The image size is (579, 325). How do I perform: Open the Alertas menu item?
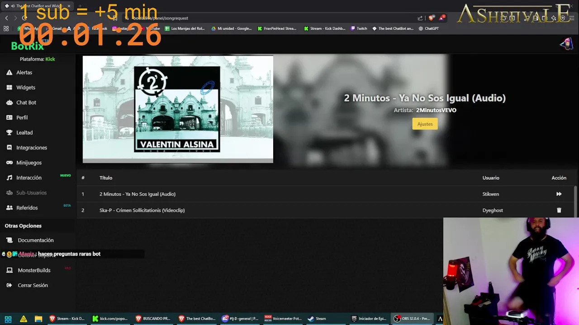(x=24, y=72)
